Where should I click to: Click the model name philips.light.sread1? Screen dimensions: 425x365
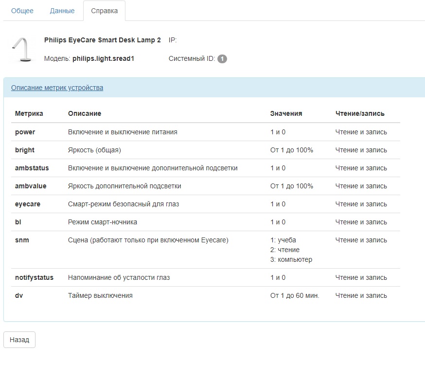[103, 59]
